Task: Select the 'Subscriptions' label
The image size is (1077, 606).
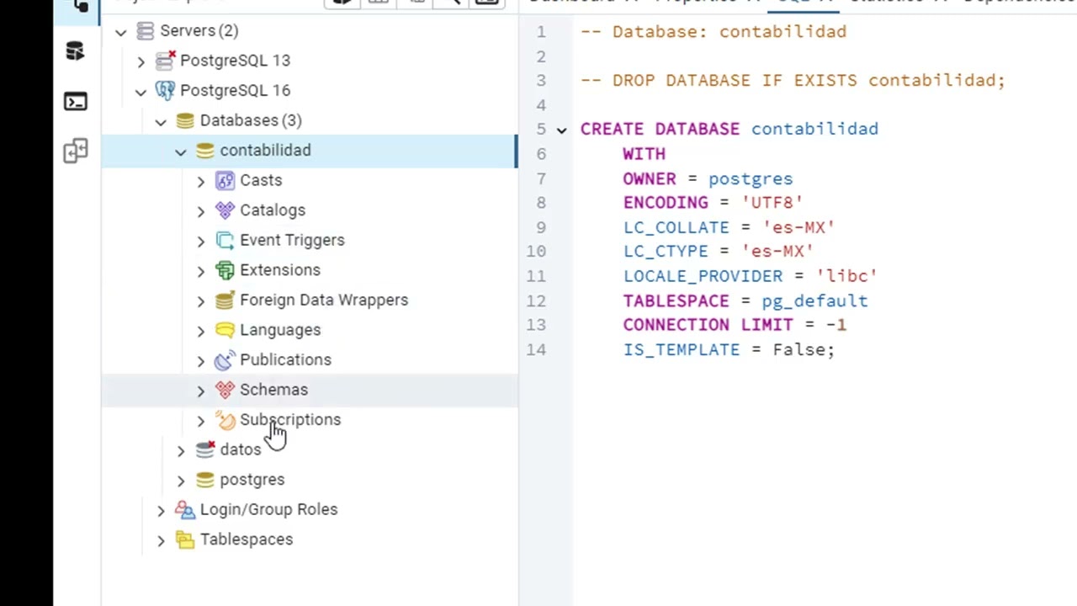Action: point(290,419)
